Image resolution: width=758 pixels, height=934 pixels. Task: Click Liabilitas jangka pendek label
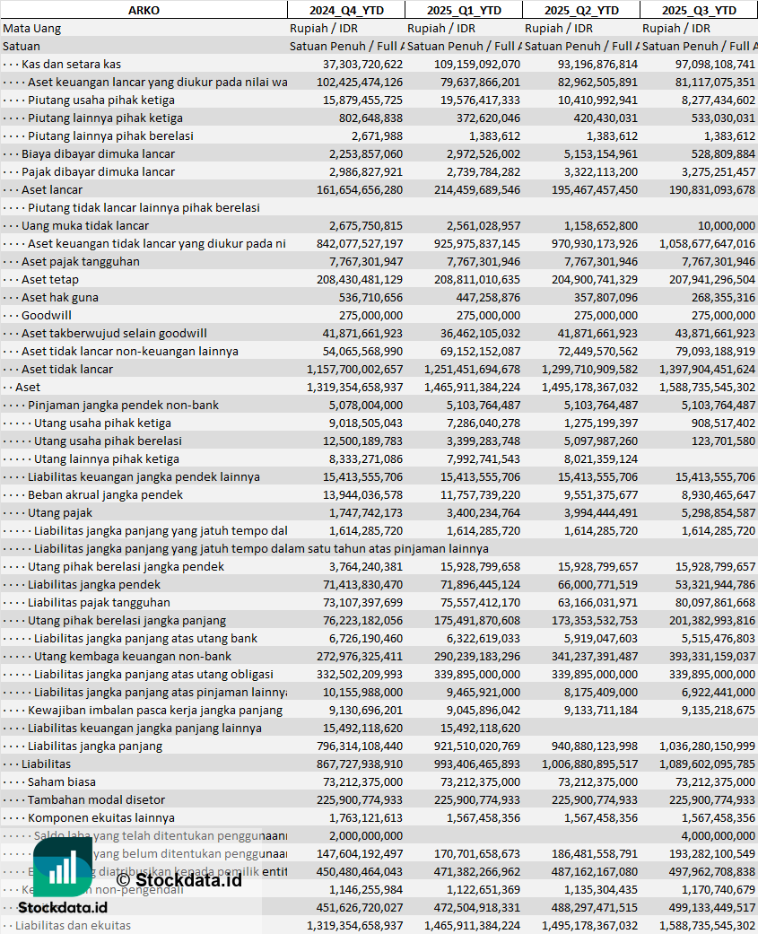point(94,584)
